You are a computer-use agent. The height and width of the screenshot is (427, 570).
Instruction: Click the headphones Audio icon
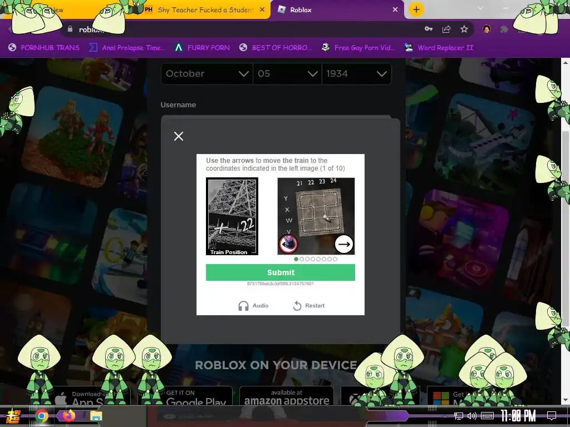[x=244, y=306]
